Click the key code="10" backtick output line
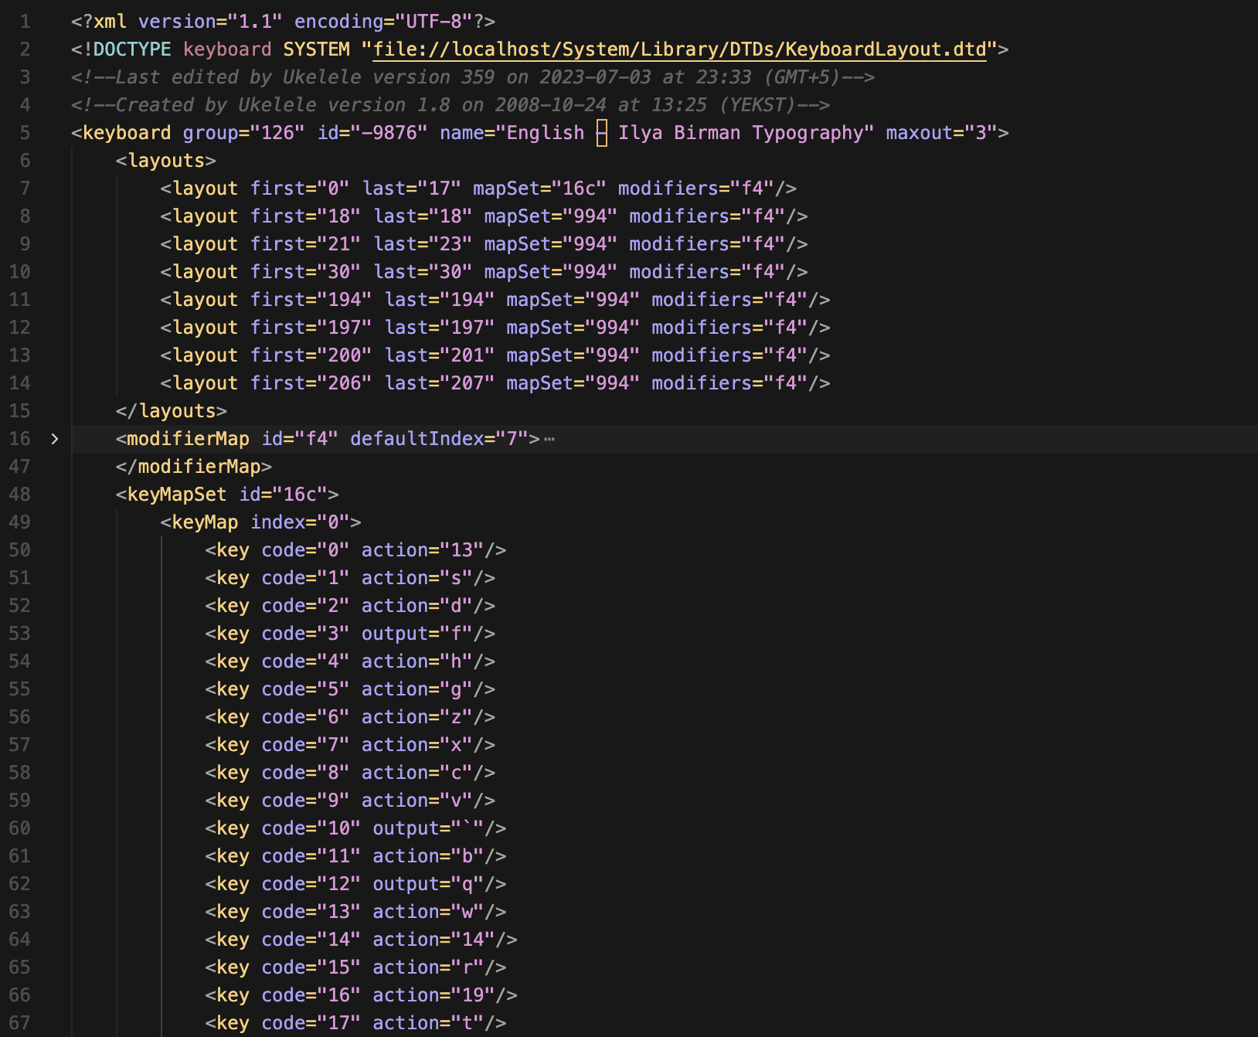1258x1037 pixels. tap(355, 828)
